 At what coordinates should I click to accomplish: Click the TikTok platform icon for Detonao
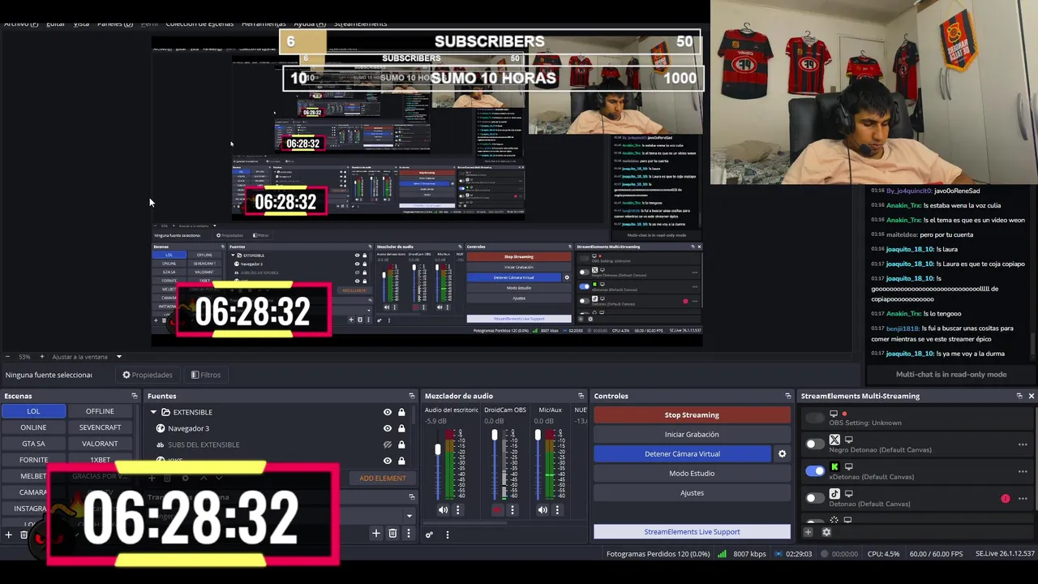coord(834,494)
